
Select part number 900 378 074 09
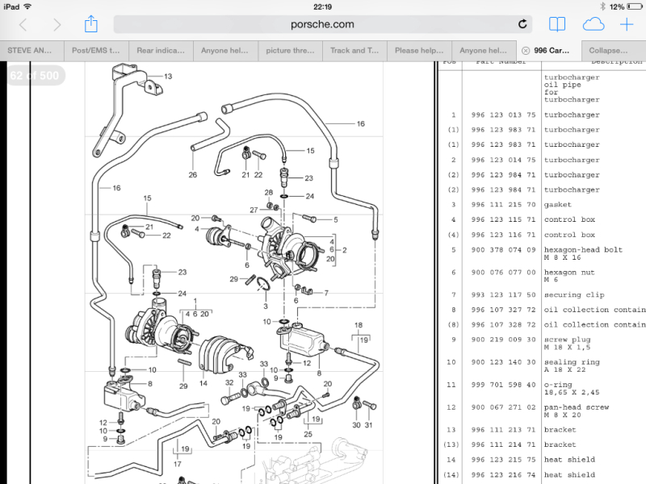point(503,250)
